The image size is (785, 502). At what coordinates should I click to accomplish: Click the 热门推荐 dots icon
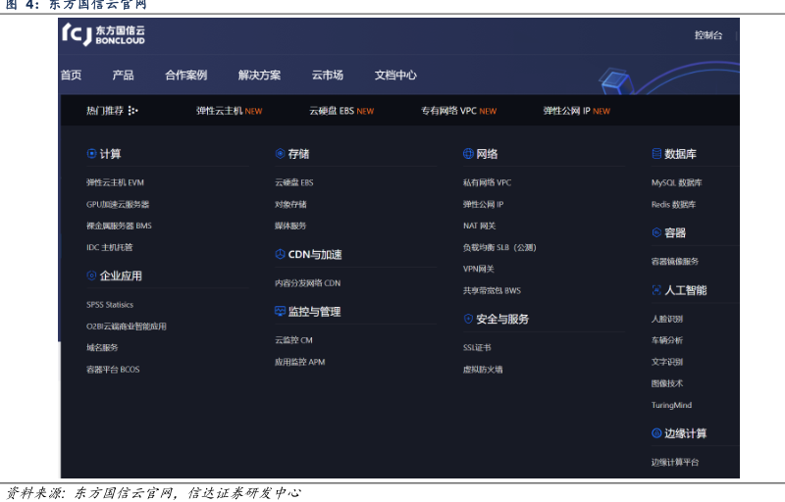click(x=133, y=111)
